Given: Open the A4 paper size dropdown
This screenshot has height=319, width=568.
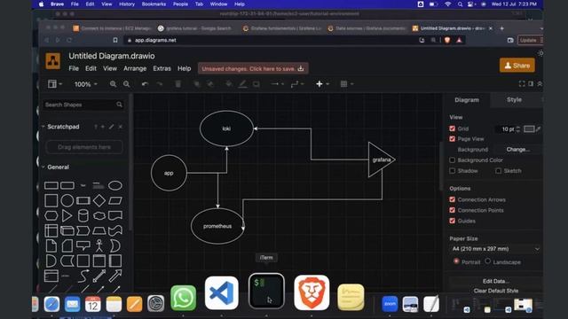Looking at the screenshot, I should 495,249.
